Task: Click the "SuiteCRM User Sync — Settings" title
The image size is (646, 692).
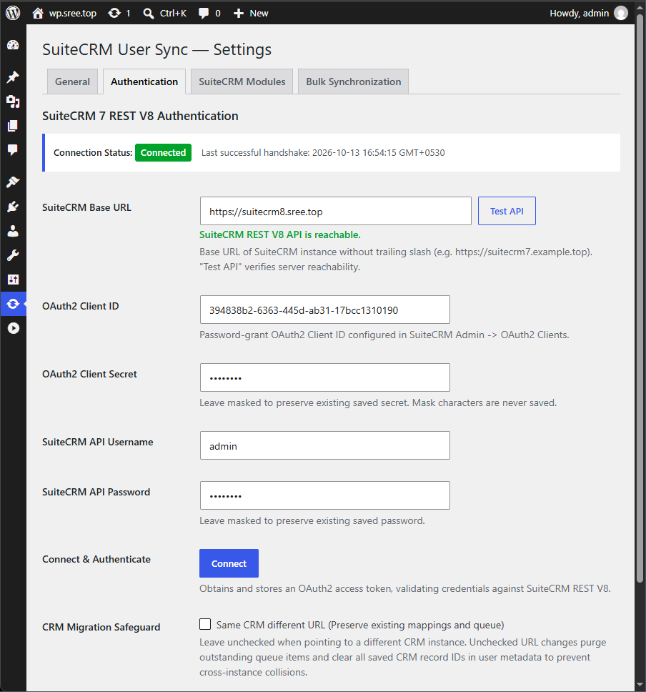Action: click(x=156, y=49)
